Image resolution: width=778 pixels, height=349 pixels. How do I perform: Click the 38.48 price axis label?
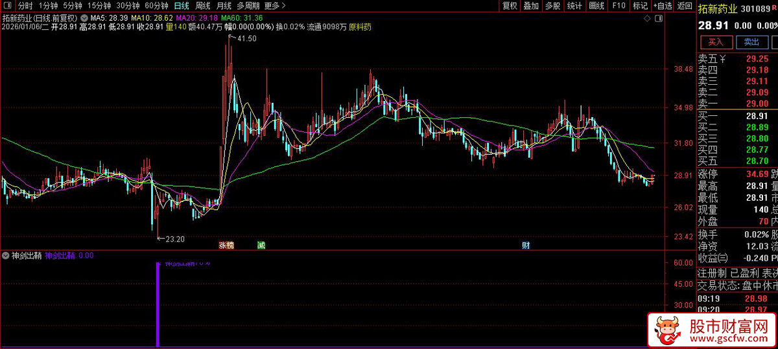click(x=684, y=69)
